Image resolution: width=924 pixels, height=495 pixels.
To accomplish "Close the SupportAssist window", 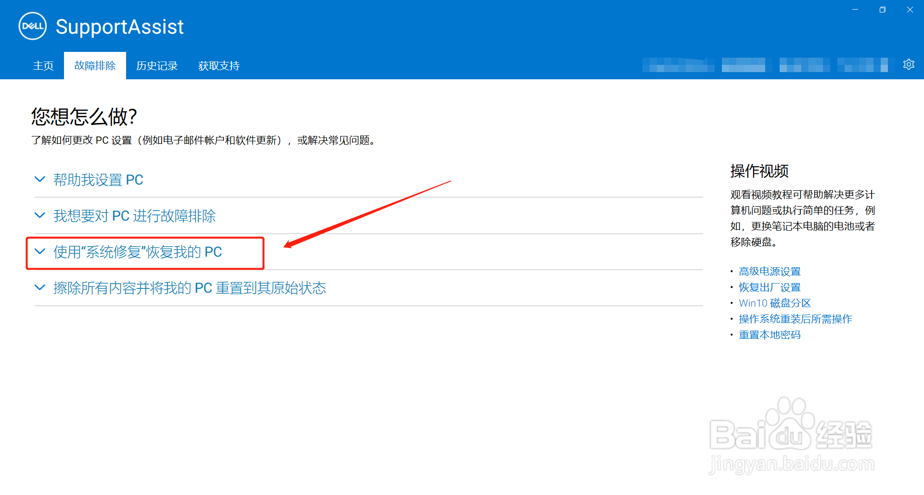I will click(910, 10).
